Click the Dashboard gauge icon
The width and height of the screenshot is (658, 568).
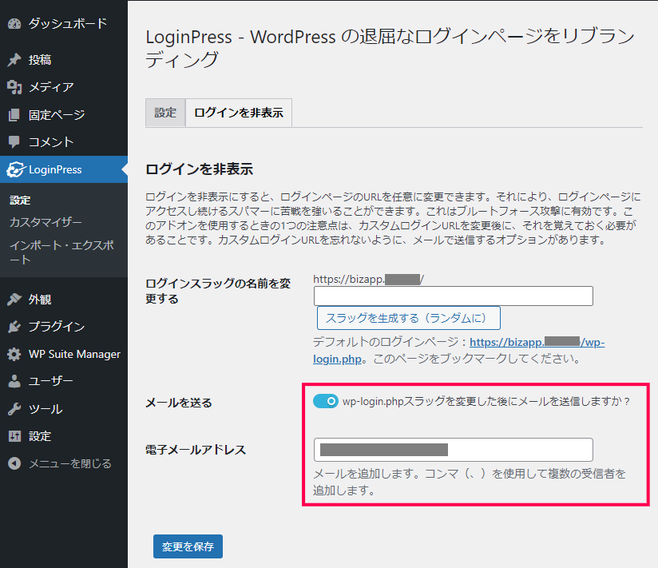coord(14,24)
